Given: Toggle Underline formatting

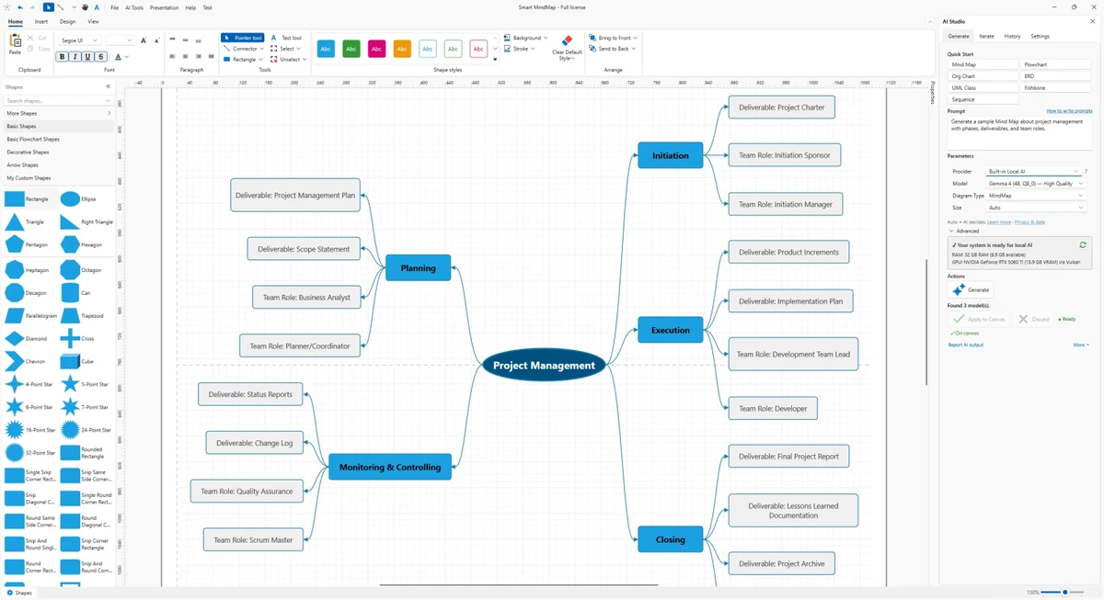Looking at the screenshot, I should [x=87, y=57].
